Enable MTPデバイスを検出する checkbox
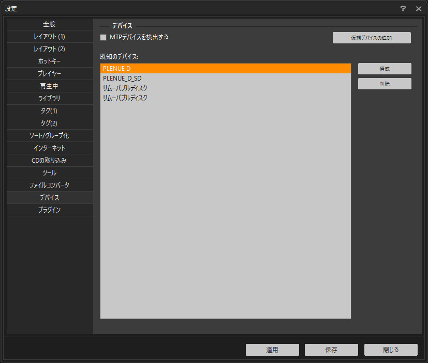428x363 pixels. click(x=103, y=37)
